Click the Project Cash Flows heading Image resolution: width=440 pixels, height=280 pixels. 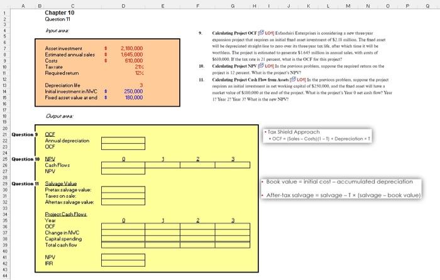click(66, 214)
